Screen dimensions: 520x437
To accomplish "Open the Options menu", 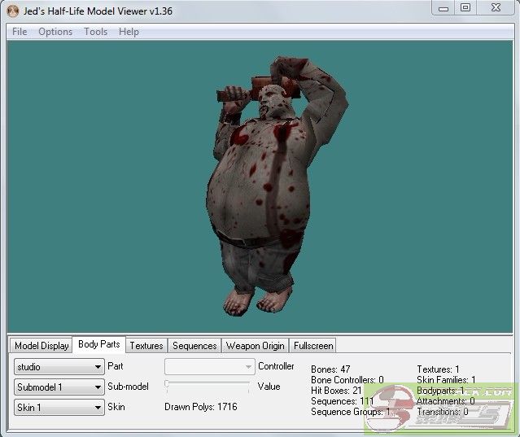I will pyautogui.click(x=55, y=32).
